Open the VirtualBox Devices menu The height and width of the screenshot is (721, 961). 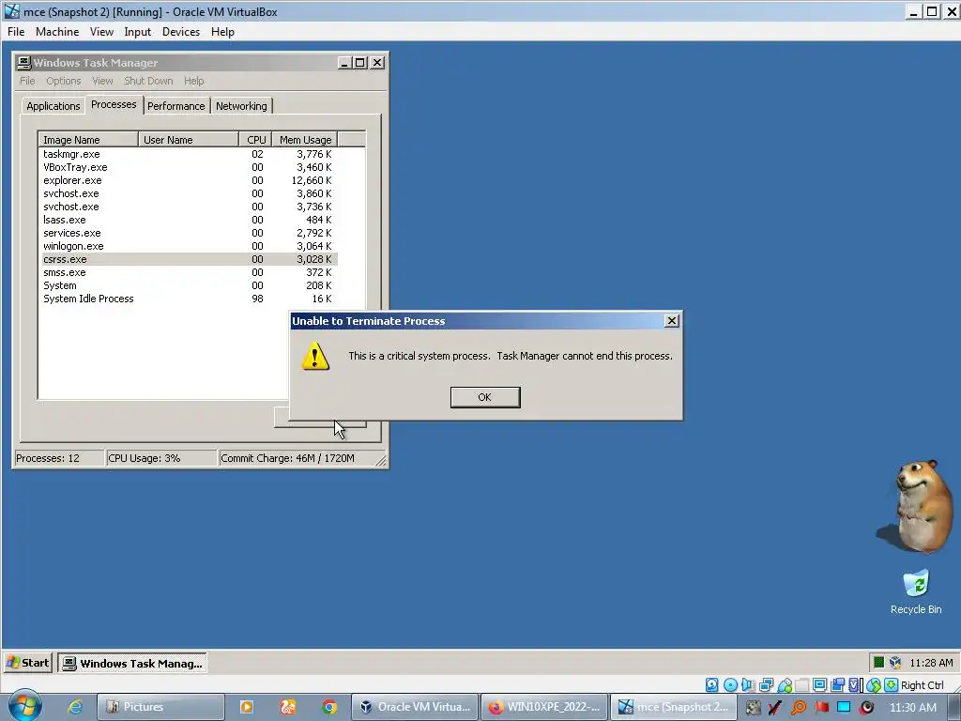[x=181, y=32]
